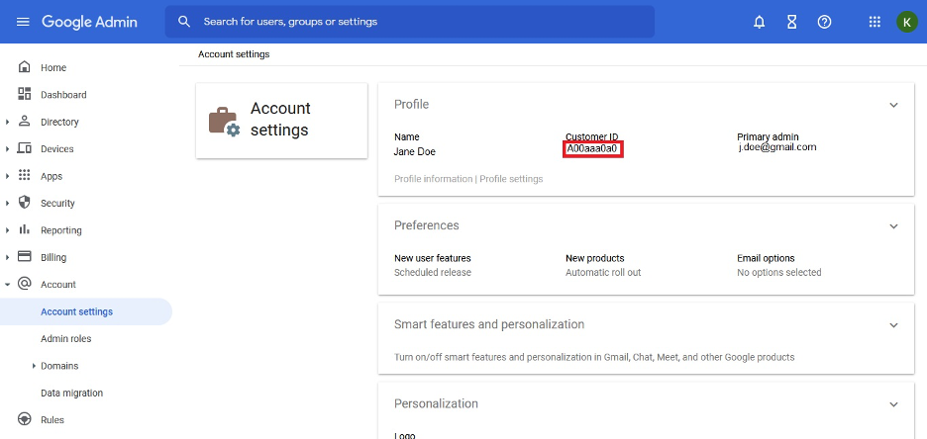Screen dimensions: 927x439
Task: Click the Account at-sign icon
Action: pyautogui.click(x=24, y=284)
